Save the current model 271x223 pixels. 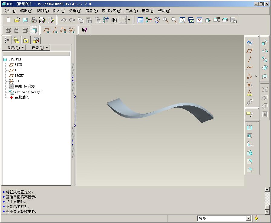25,20
